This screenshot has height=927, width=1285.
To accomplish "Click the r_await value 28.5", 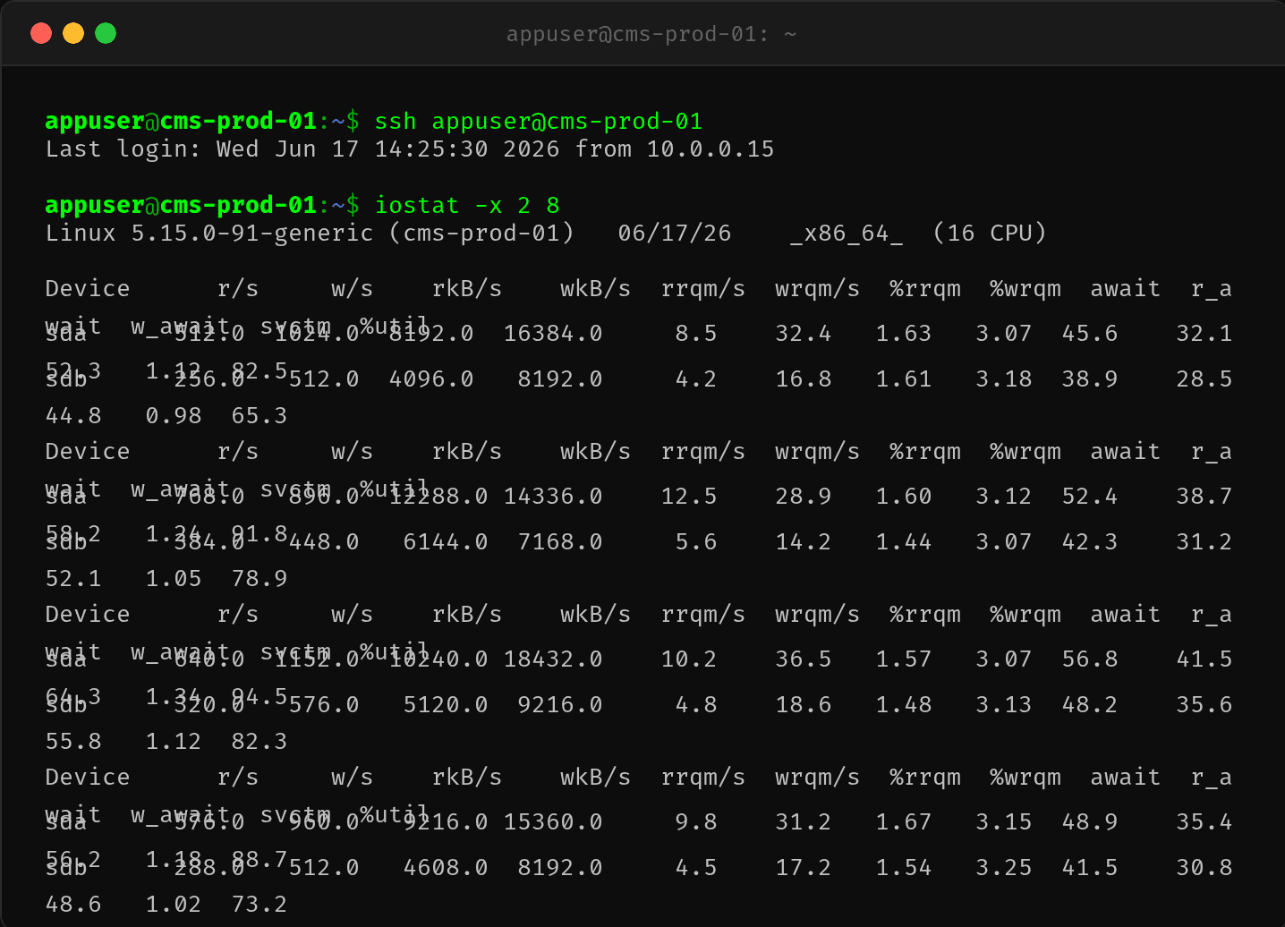I will click(1204, 378).
